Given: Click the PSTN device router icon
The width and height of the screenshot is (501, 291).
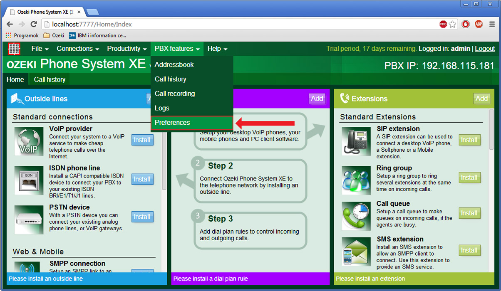Looking at the screenshot, I should tap(29, 219).
